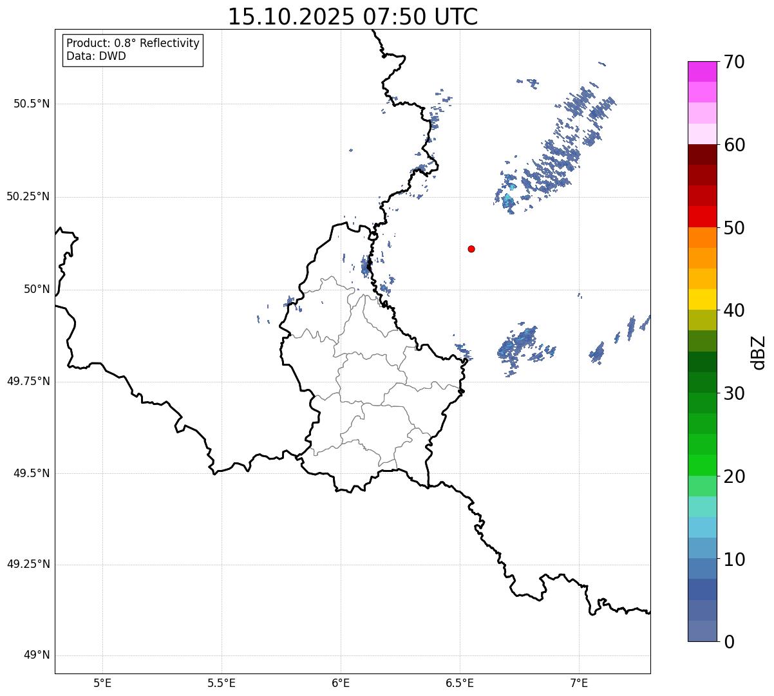Screen dimensions: 774x696
Task: Click the magenta swatch at the colorbar top
Action: (x=702, y=71)
